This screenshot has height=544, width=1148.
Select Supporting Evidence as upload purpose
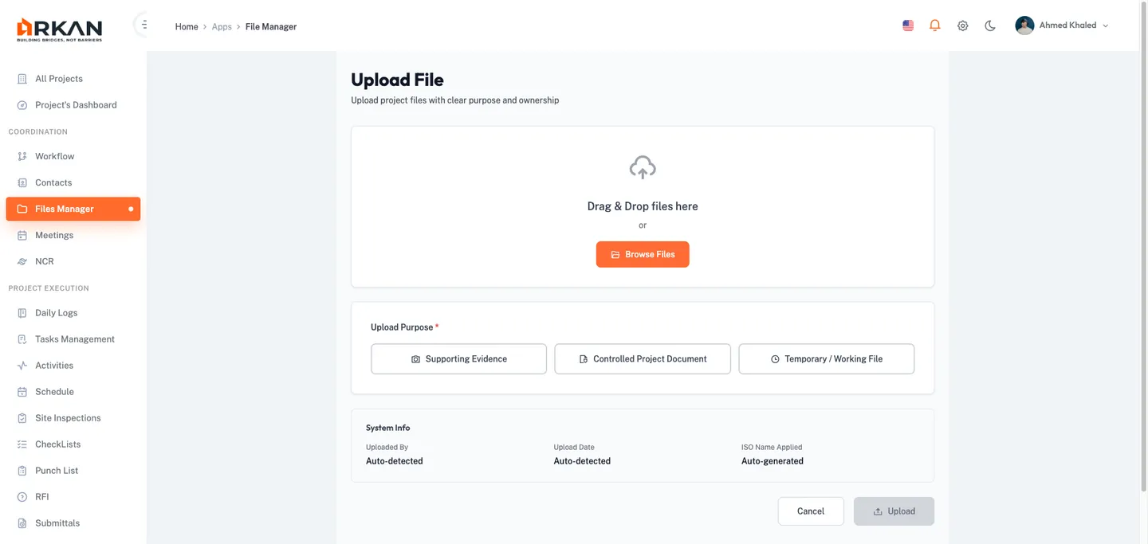pos(458,358)
